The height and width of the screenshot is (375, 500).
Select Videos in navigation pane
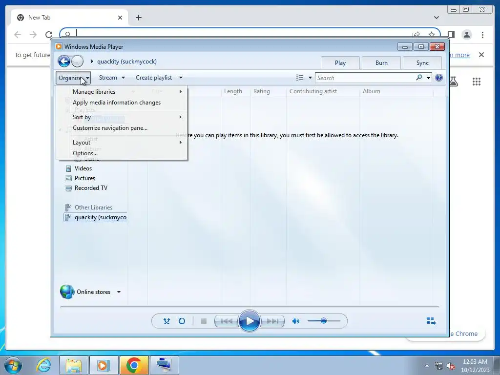click(83, 168)
